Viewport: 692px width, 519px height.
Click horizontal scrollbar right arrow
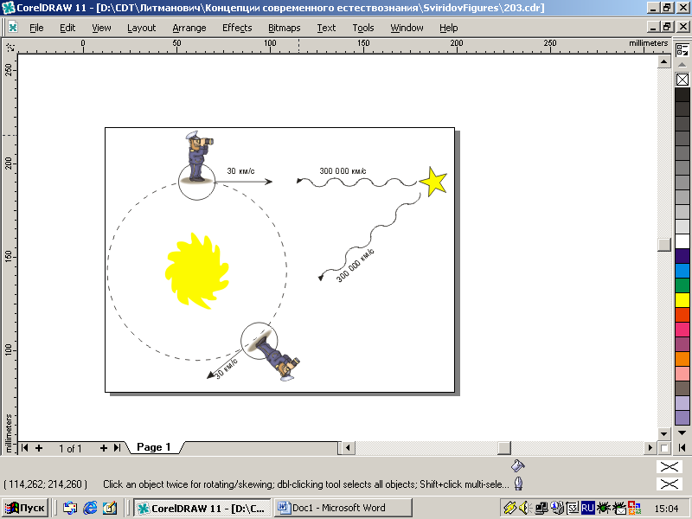click(650, 448)
